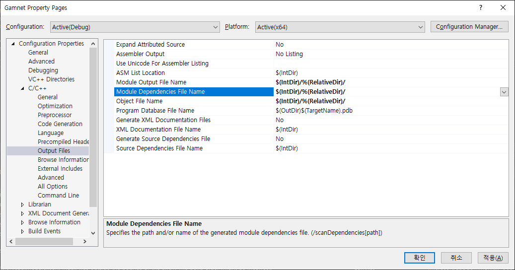Screen dimensions: 515x270
Task: Select the Optimization page
Action: click(55, 106)
